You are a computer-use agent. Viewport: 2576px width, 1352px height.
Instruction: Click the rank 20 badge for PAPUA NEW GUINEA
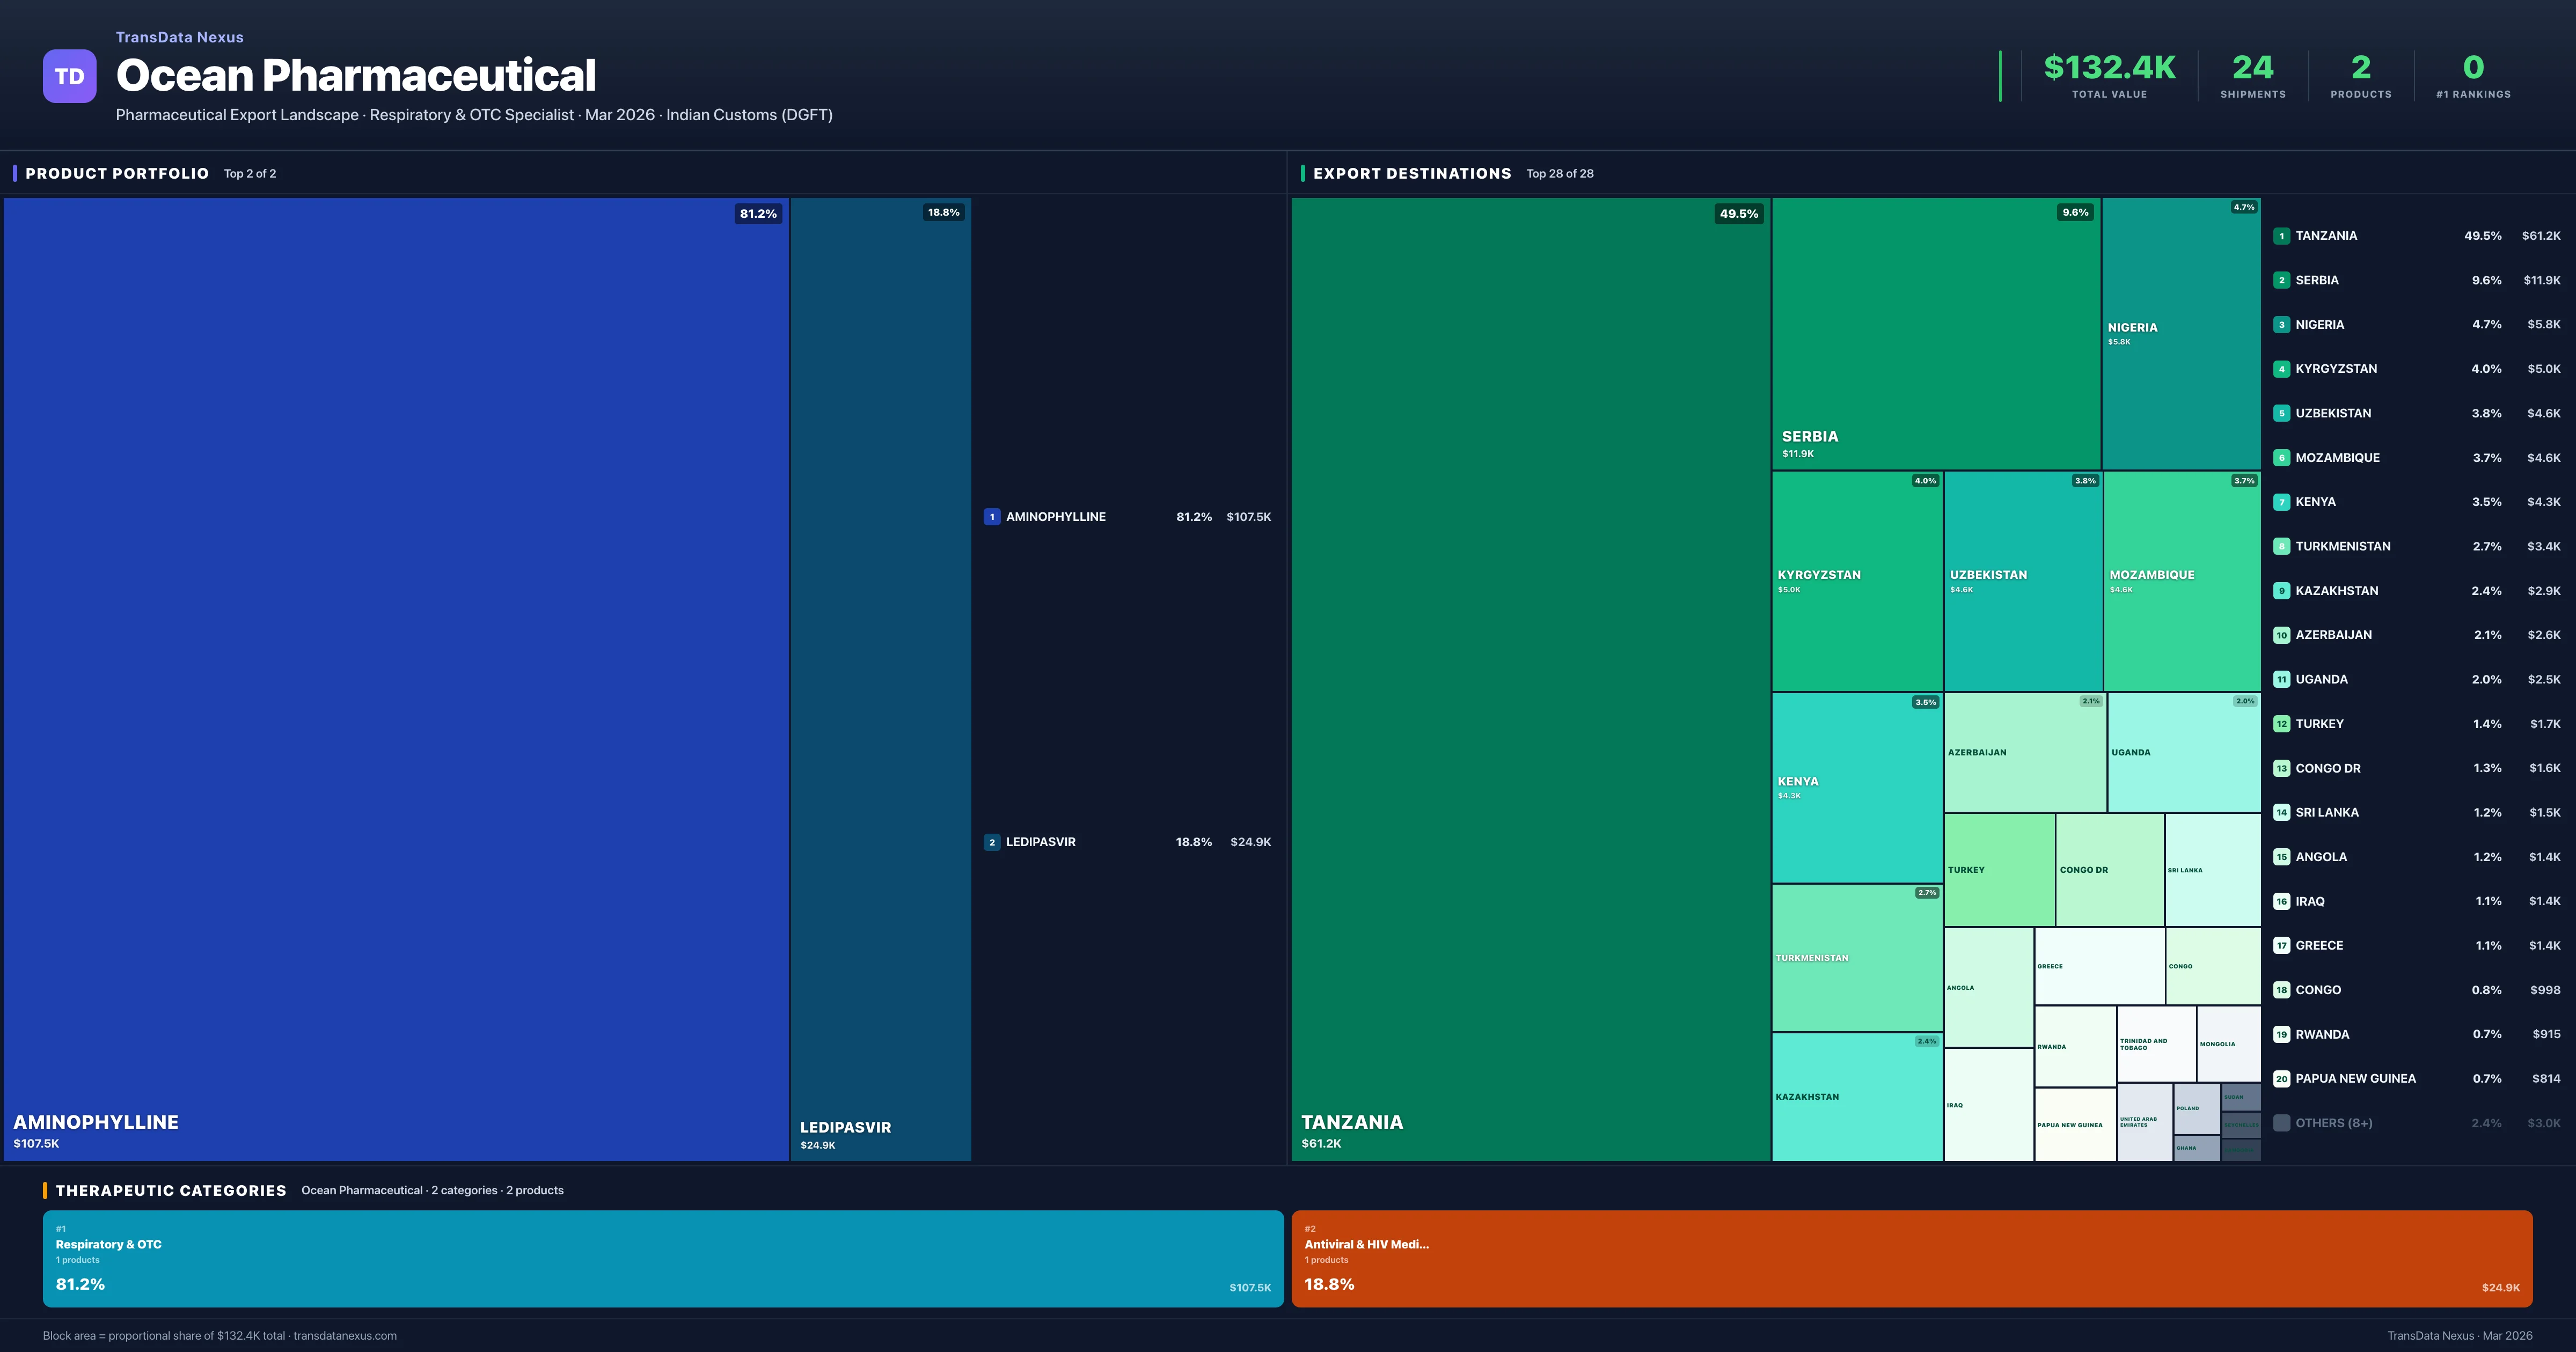click(2282, 1078)
